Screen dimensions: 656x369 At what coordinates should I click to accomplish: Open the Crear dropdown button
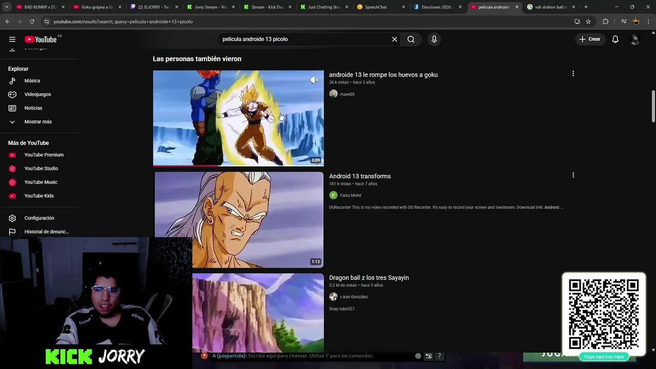point(590,39)
